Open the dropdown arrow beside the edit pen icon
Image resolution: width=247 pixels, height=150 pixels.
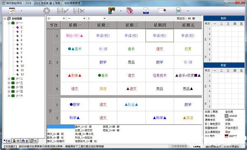pyautogui.click(x=21, y=11)
